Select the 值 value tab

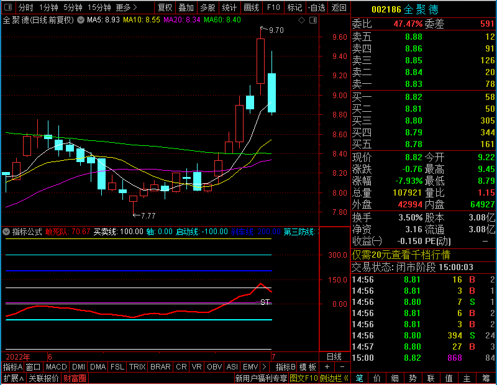pos(449,378)
